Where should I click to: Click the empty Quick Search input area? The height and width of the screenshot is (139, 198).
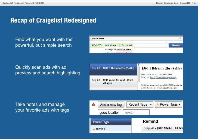click(x=150, y=45)
